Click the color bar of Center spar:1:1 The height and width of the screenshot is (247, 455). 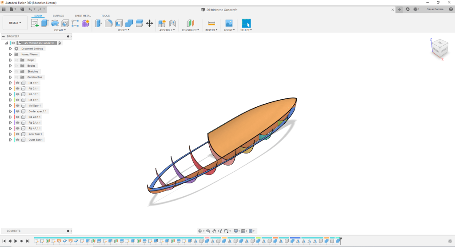click(15, 111)
